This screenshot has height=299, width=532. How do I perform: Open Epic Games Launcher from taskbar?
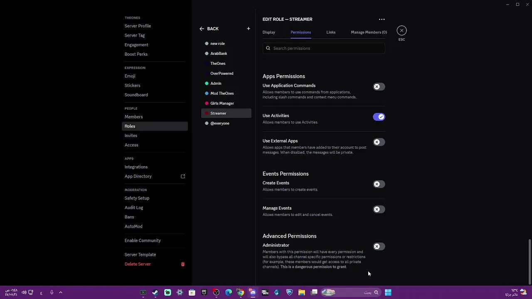(204, 292)
